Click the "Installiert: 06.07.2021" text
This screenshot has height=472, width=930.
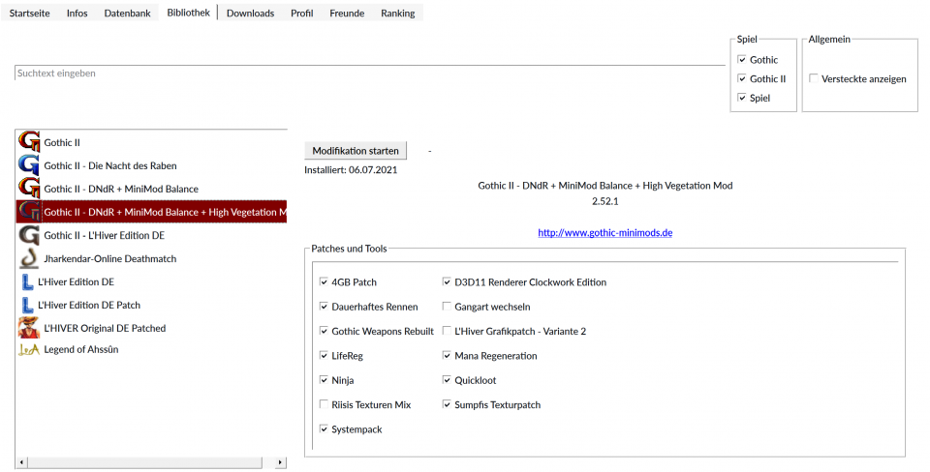coord(351,170)
